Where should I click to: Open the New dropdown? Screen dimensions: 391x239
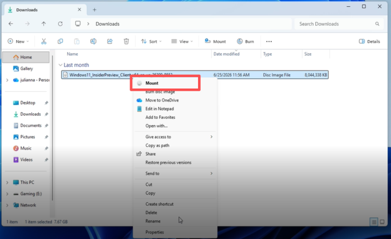[x=18, y=41]
